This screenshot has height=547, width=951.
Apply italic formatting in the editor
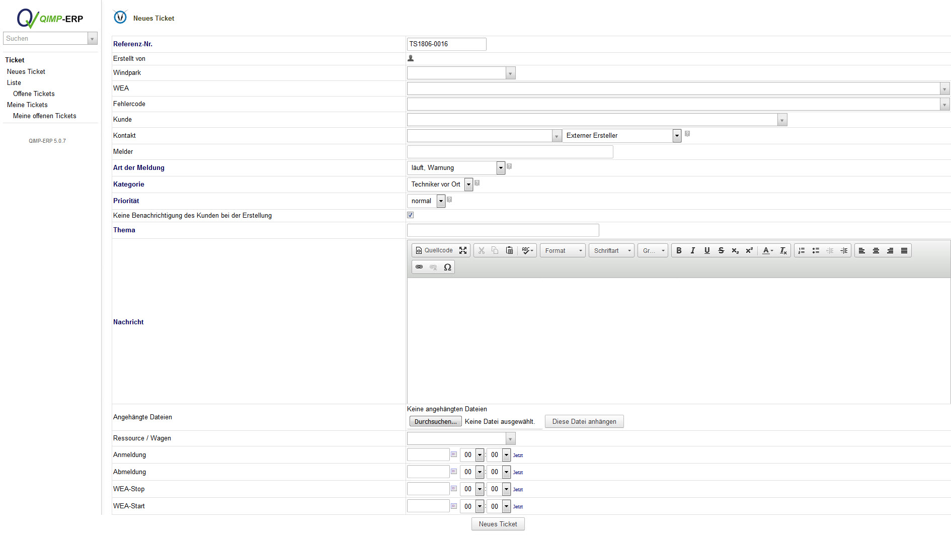click(x=693, y=250)
